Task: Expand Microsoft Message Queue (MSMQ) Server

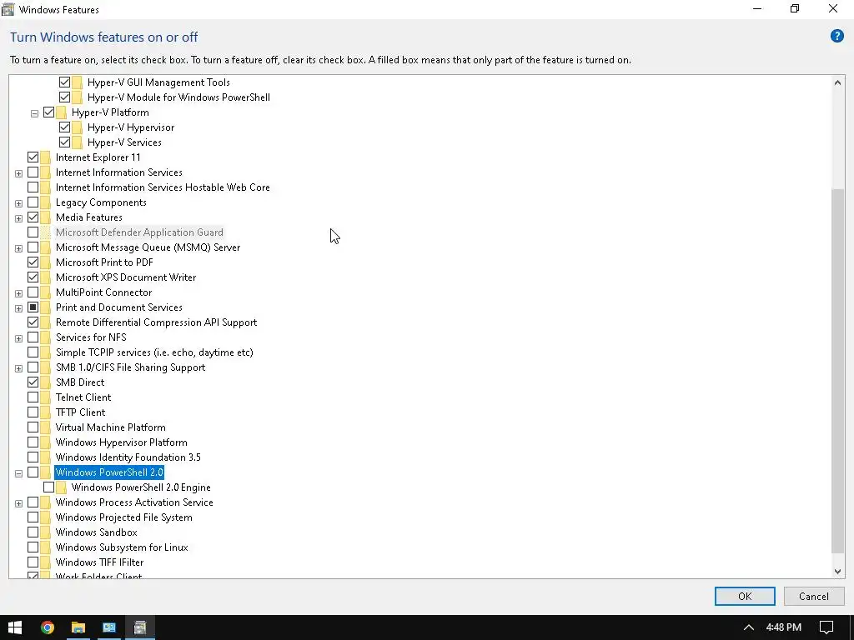Action: point(18,248)
